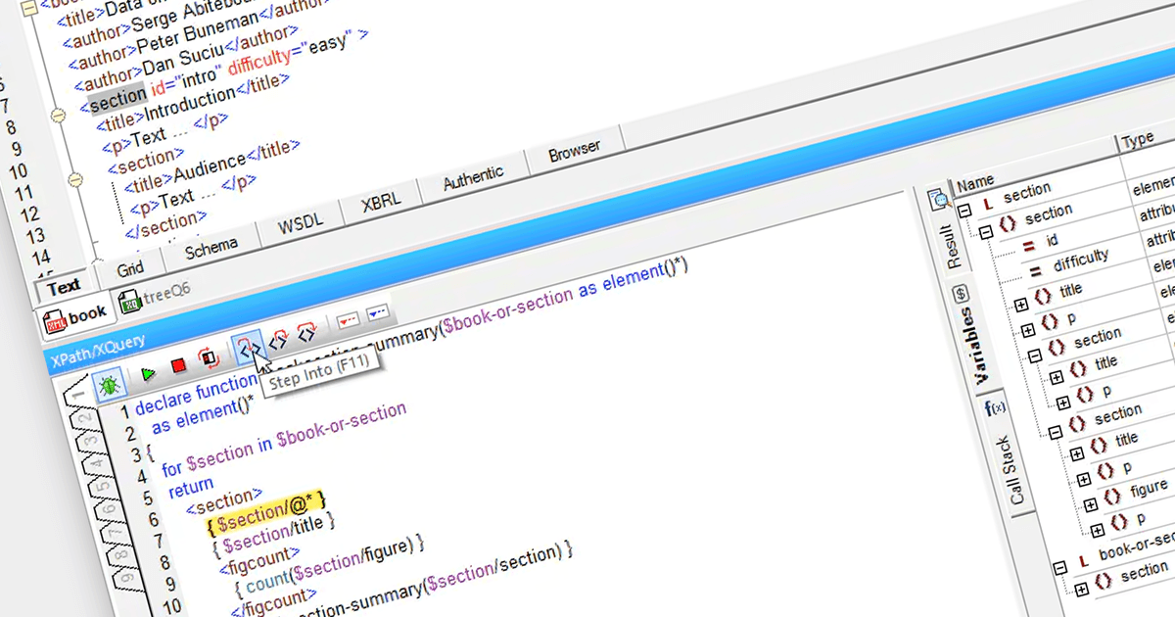Switch to the Authentic view tab
Viewport: 1175px width, 617px height.
click(x=473, y=179)
